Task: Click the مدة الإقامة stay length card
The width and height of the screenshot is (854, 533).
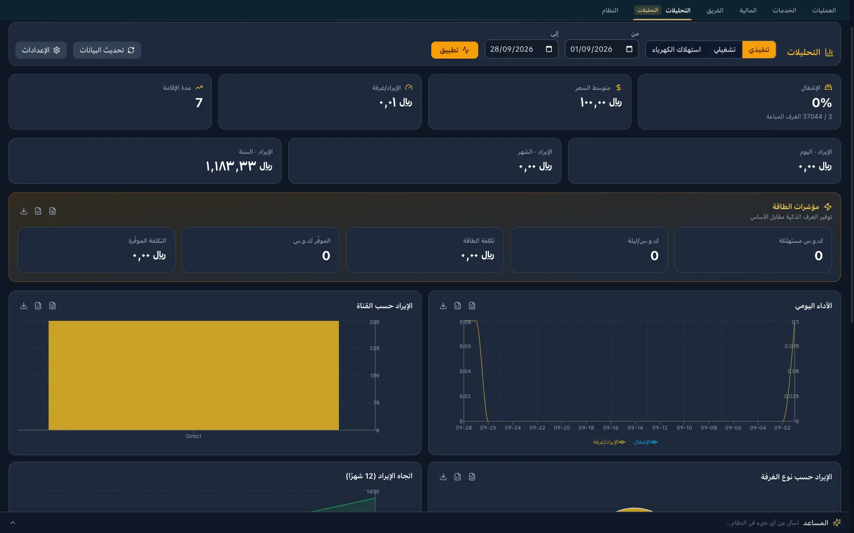Action: click(x=110, y=102)
